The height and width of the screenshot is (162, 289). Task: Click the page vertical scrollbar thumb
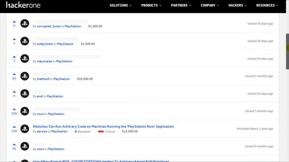[287, 51]
